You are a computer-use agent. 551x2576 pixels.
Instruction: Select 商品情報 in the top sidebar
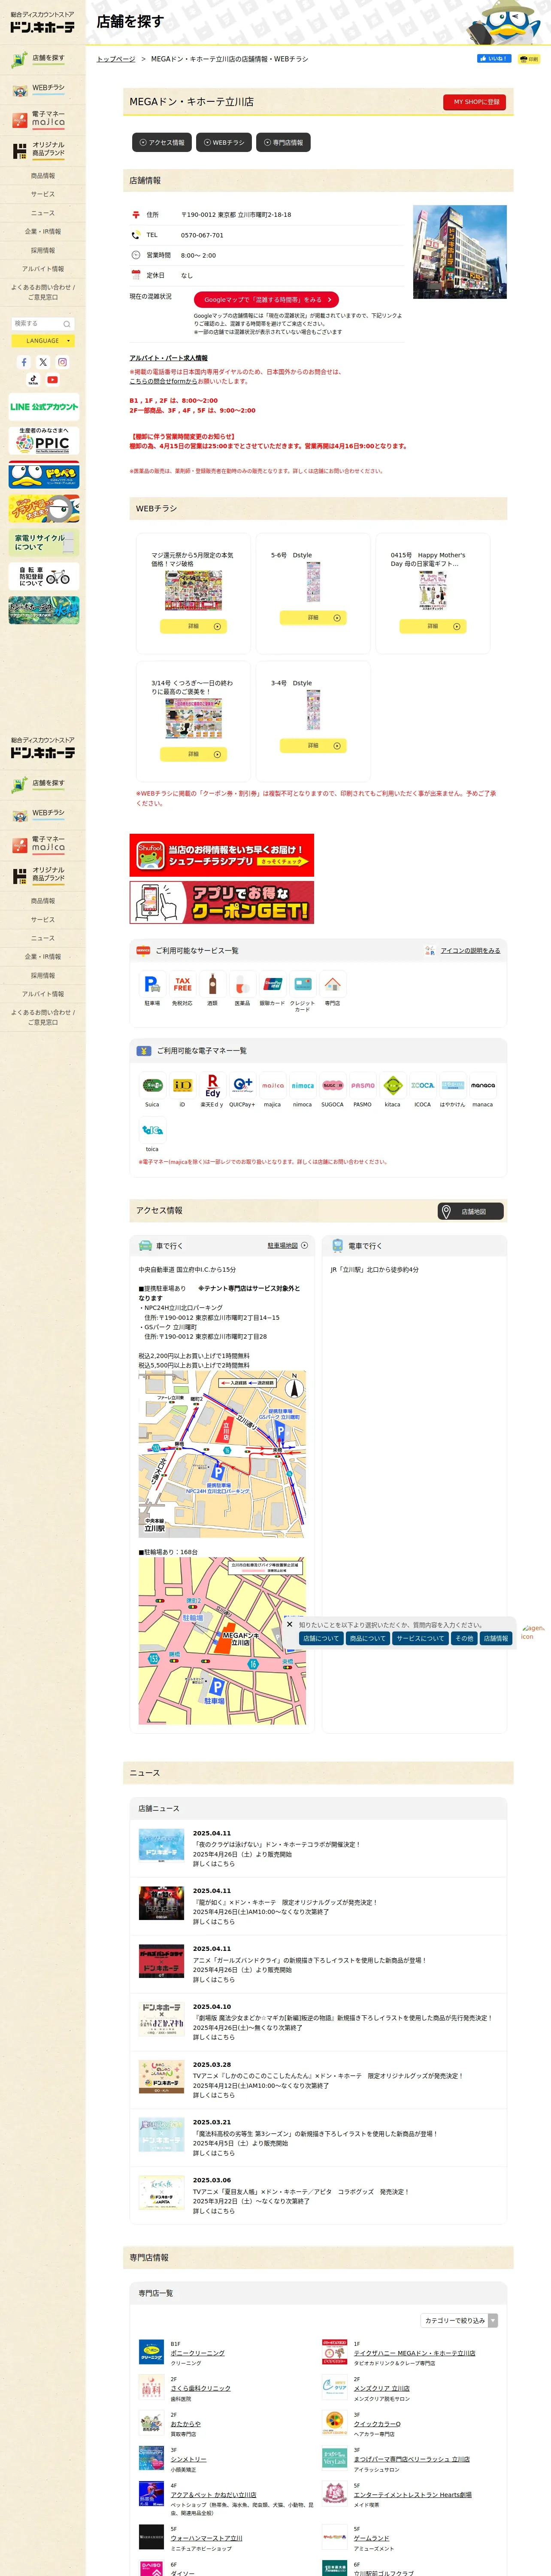[42, 176]
